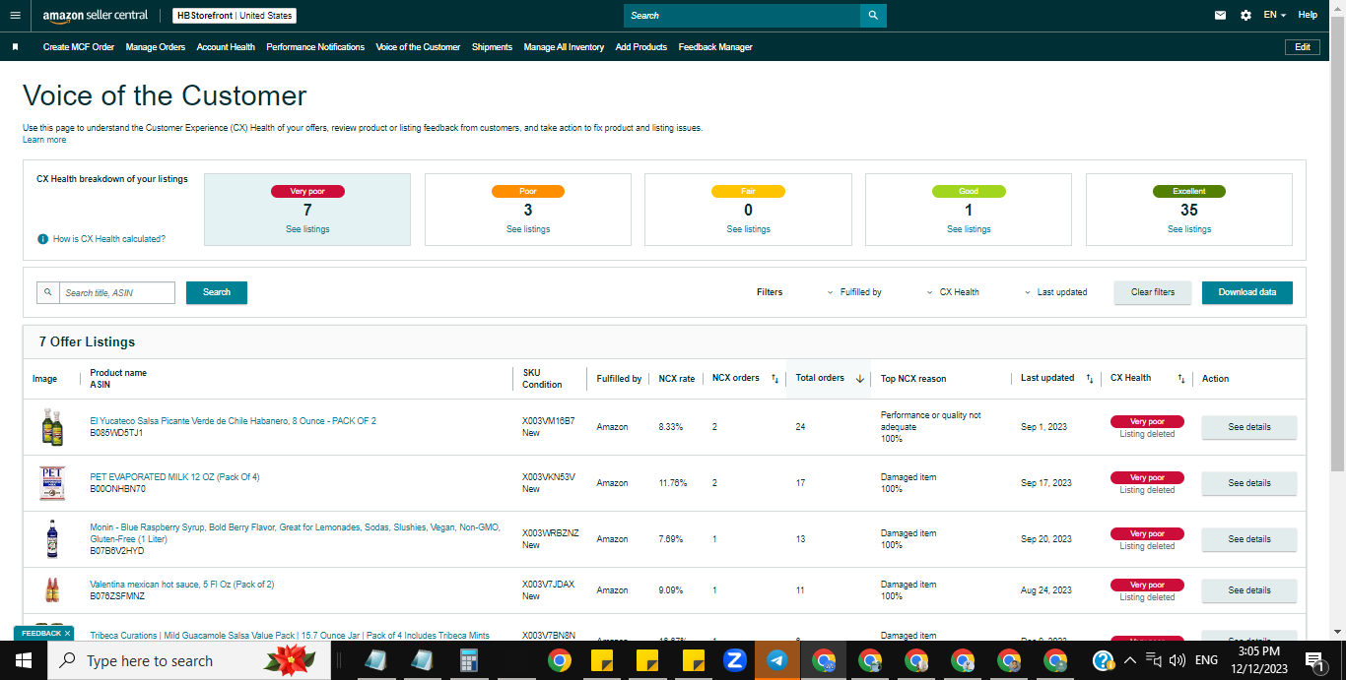Click in the Search title, ASIN field
The image size is (1346, 680).
click(116, 292)
